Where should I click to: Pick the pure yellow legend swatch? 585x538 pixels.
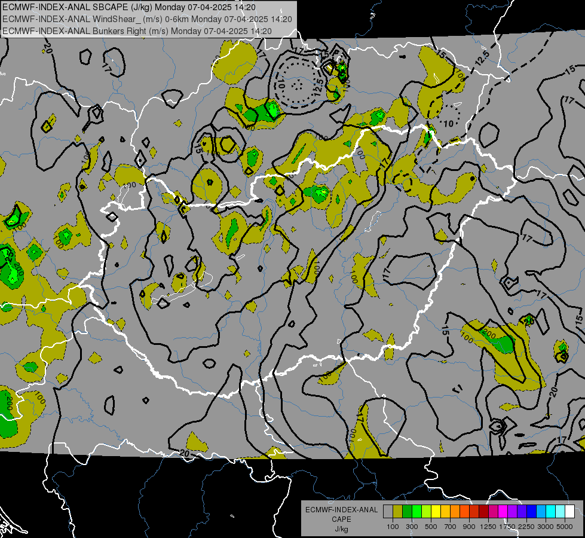point(436,512)
